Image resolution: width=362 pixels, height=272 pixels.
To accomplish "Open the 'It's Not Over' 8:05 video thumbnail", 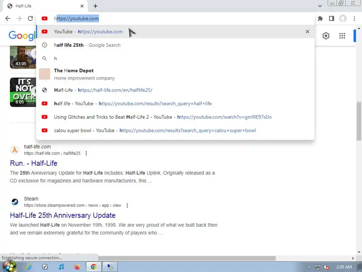I will pyautogui.click(x=23, y=92).
